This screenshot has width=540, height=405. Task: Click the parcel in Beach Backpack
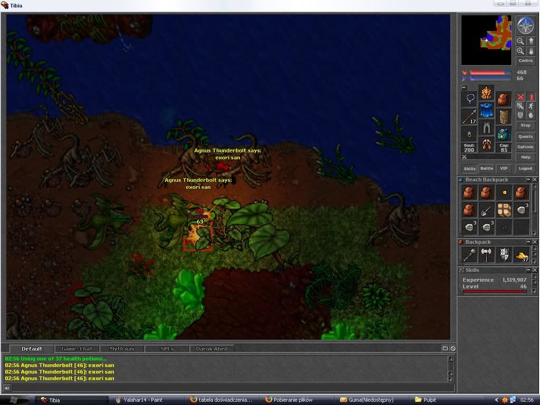click(x=504, y=210)
